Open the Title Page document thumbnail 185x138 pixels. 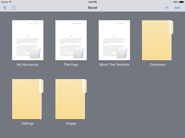71,40
